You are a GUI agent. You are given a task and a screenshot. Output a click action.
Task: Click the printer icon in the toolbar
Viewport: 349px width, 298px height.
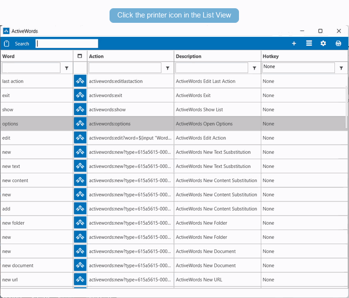(x=338, y=43)
